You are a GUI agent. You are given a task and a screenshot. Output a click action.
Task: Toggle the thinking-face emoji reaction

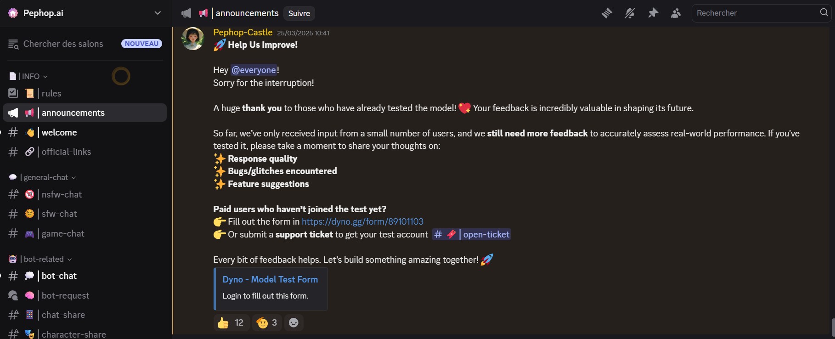tap(266, 322)
